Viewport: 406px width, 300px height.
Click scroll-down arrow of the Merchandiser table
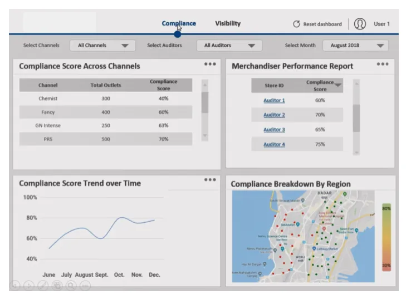(x=356, y=152)
